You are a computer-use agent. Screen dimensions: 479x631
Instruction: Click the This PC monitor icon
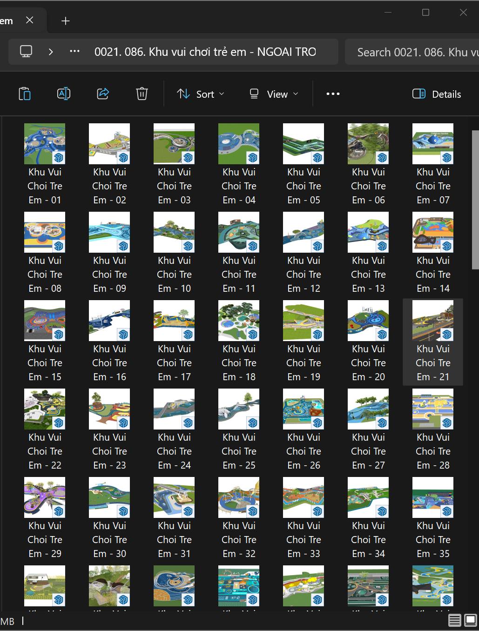point(26,51)
